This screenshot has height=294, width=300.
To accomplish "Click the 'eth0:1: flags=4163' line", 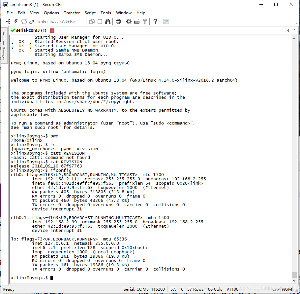I will tap(90, 218).
